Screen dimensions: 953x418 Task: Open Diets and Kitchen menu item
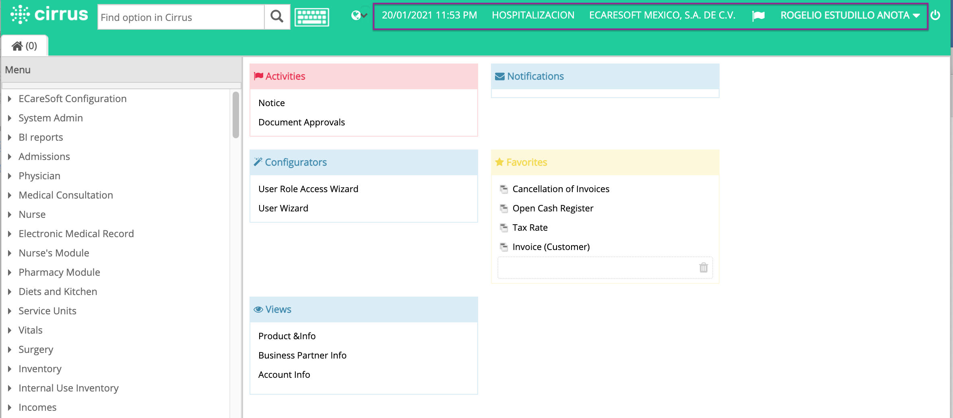pos(58,292)
